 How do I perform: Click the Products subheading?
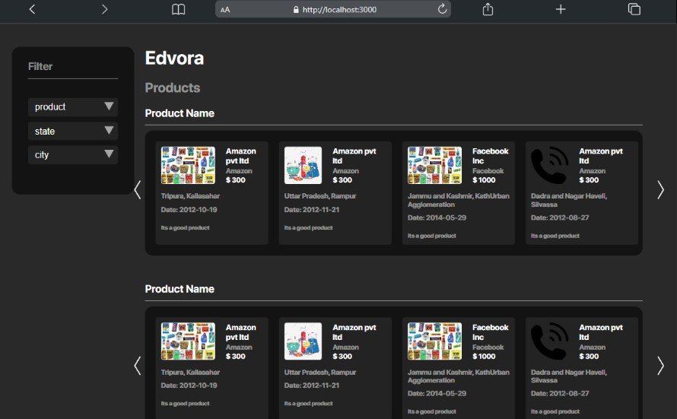click(172, 87)
